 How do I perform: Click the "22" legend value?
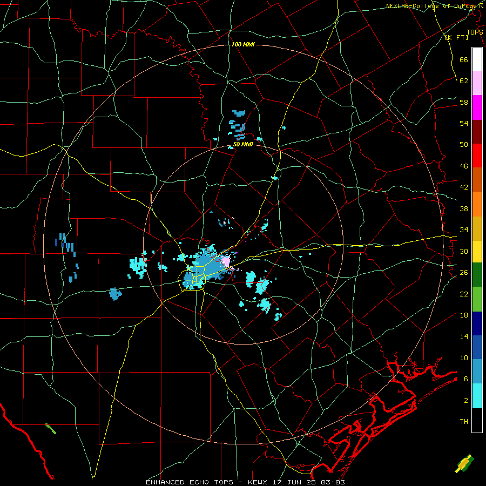pos(464,294)
